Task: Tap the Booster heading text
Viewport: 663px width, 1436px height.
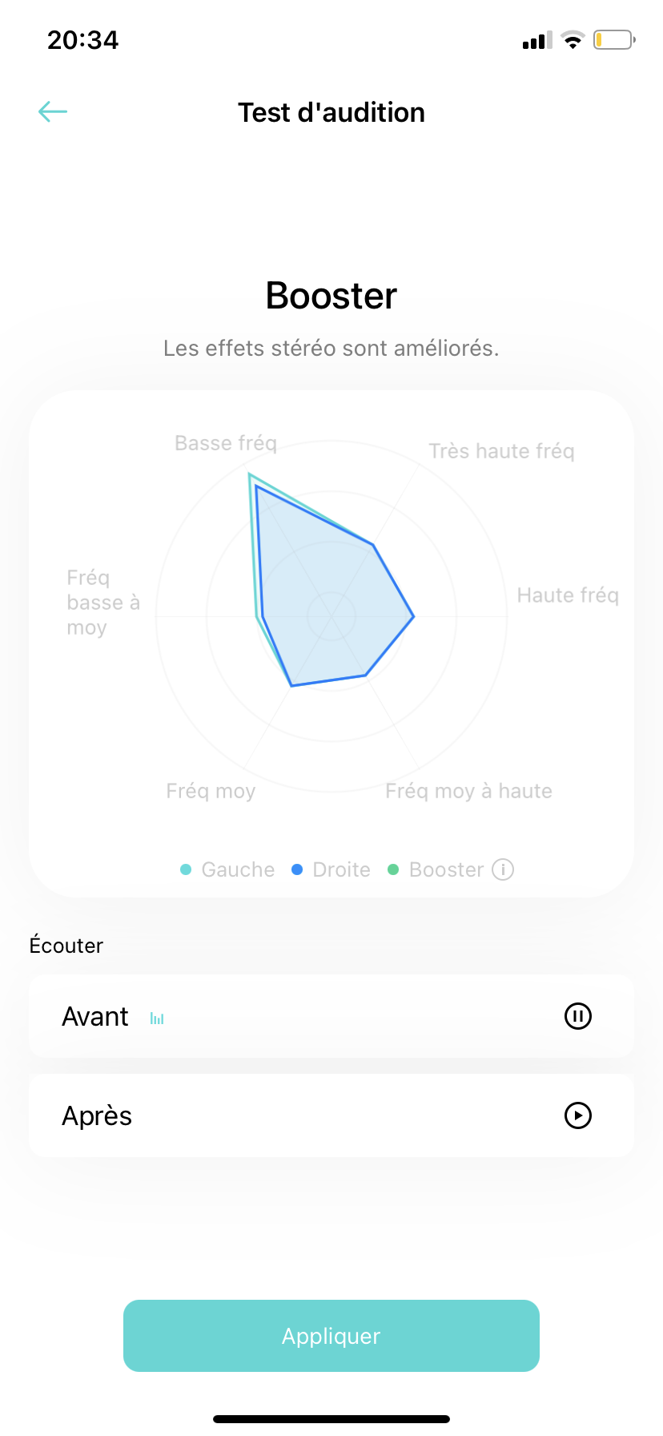Action: [331, 296]
